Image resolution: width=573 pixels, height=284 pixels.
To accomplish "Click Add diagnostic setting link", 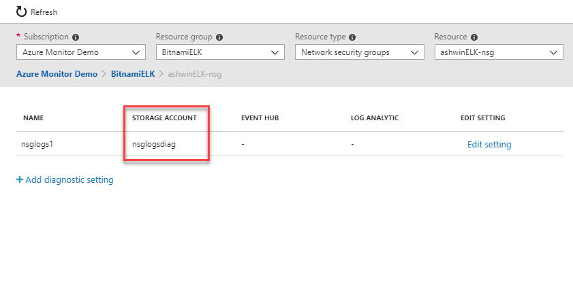I will pyautogui.click(x=69, y=180).
